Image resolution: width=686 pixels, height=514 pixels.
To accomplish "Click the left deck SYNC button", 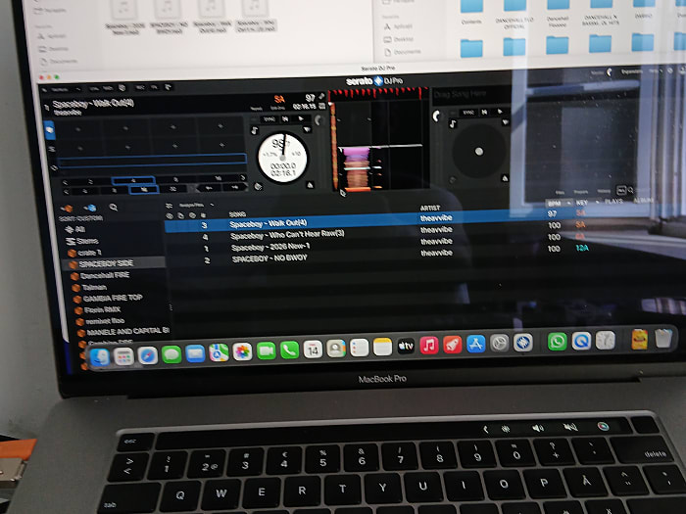I will (269, 119).
